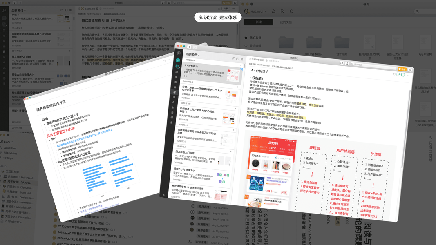436x245 pixels.
Task: Click the undo arrow in the outline document window
Action: (x=165, y=60)
